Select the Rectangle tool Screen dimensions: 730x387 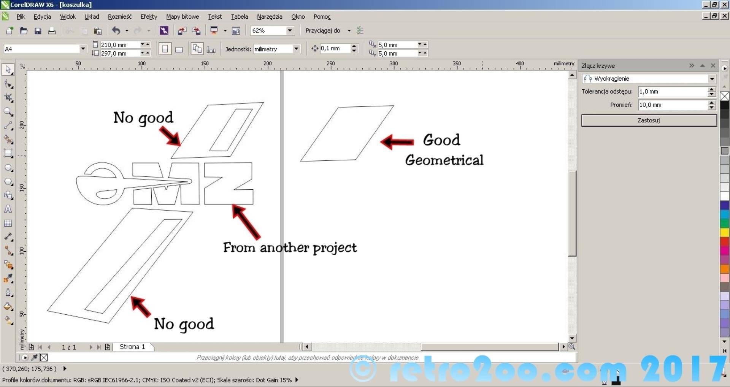point(8,154)
